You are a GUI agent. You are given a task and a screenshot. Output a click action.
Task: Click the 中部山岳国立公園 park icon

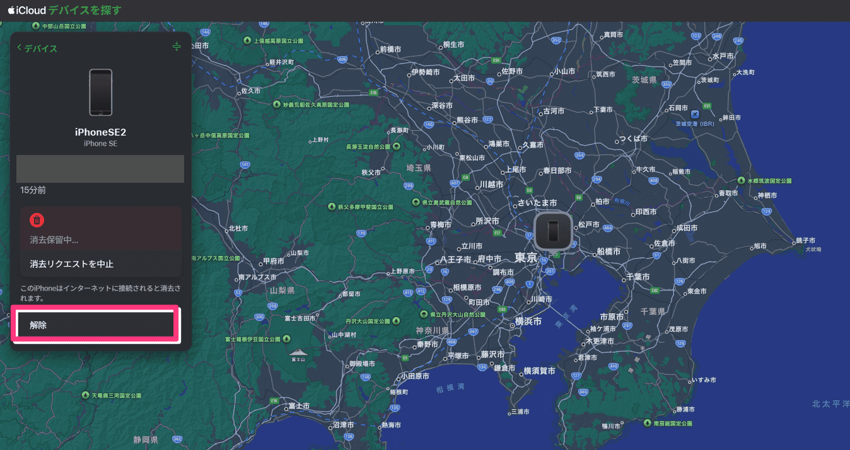36,26
